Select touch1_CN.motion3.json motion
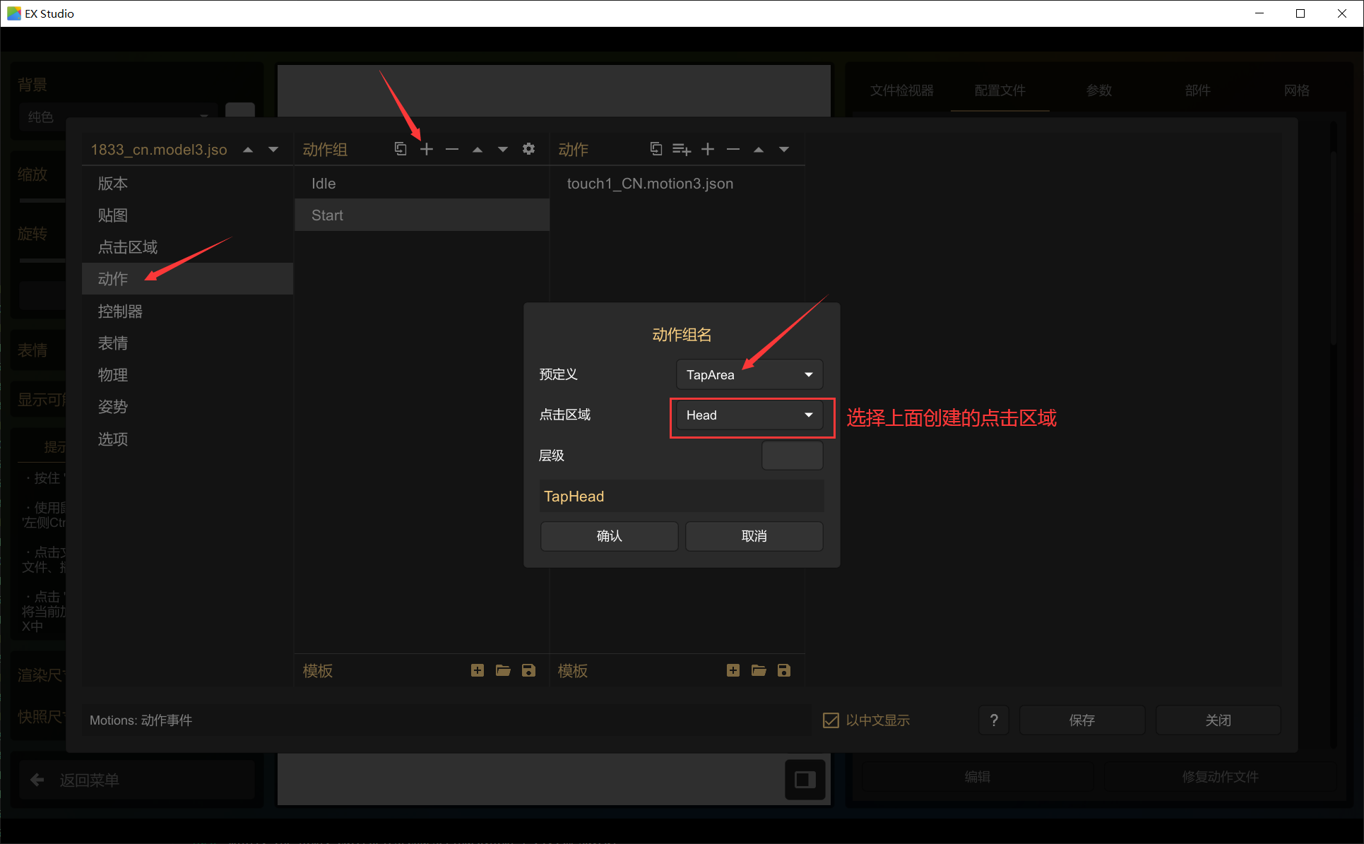This screenshot has width=1364, height=844. (x=677, y=184)
